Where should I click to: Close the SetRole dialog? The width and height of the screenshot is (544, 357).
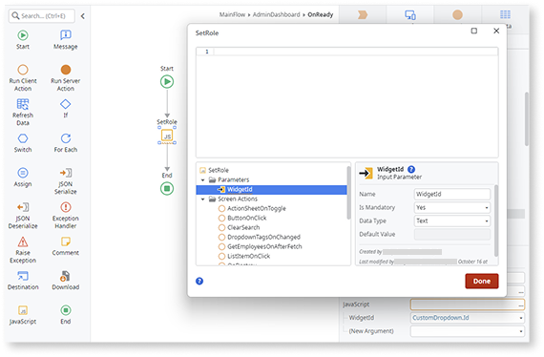pos(496,31)
